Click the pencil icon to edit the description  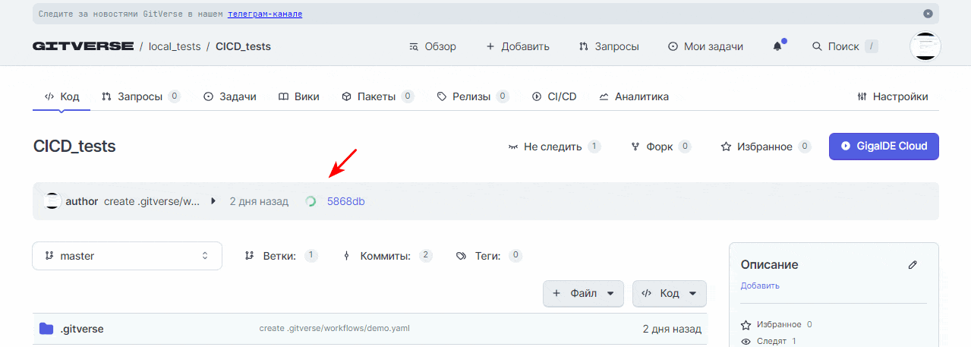coord(913,265)
